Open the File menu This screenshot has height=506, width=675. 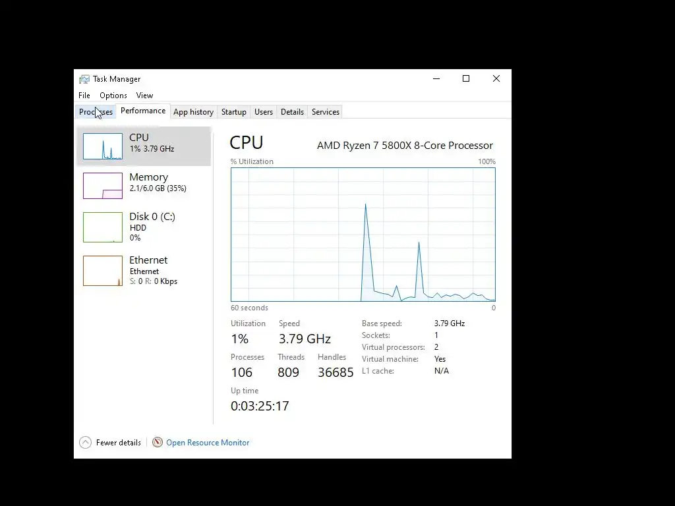point(84,96)
